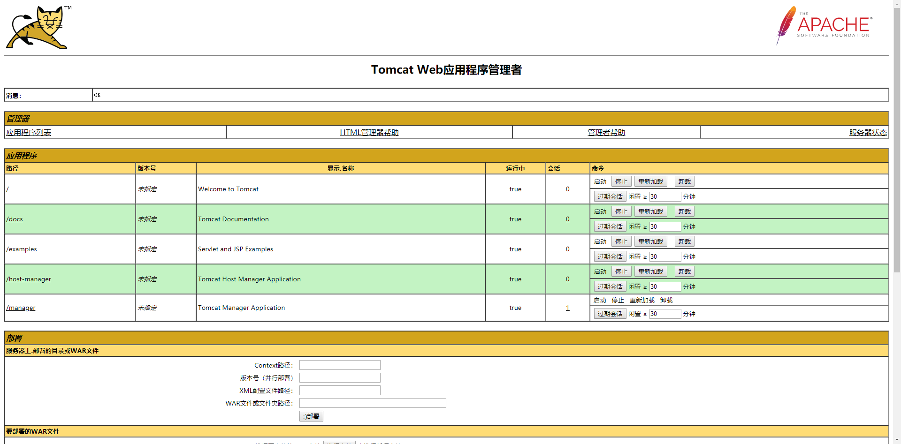Viewport: 901px width, 444px height.
Task: Open the HTML管理器帮助 page
Action: [x=369, y=132]
